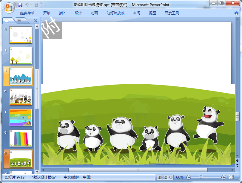Click the "默认设计模板" theme status entry
Image resolution: width=242 pixels, height=183 pixels.
(x=44, y=177)
